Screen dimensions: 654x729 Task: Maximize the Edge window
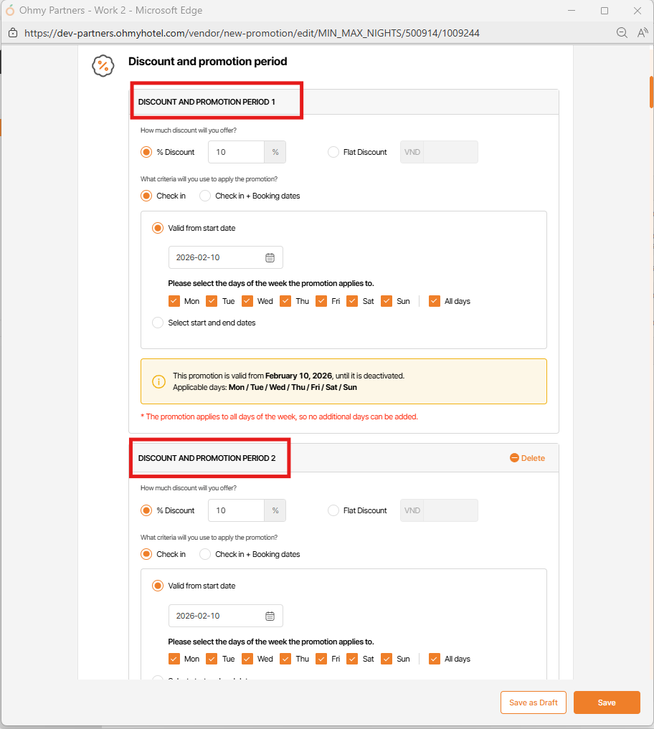(605, 10)
